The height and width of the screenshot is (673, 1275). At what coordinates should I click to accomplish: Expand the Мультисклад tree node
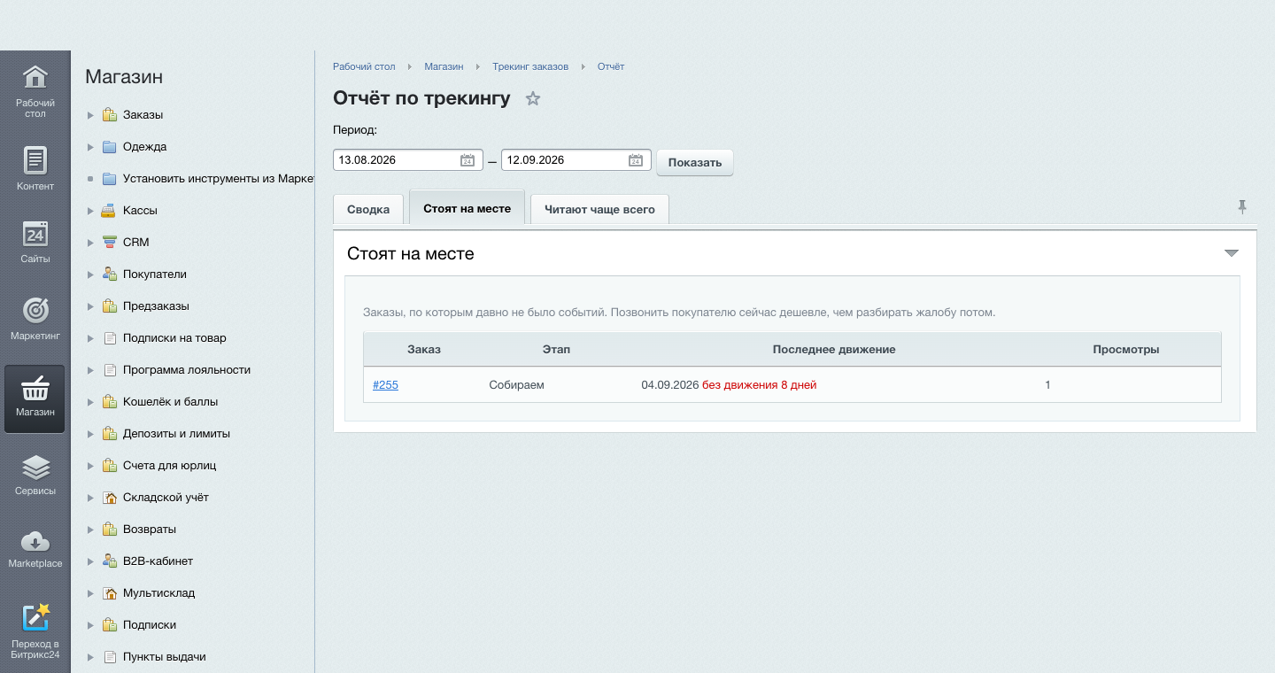[x=90, y=593]
